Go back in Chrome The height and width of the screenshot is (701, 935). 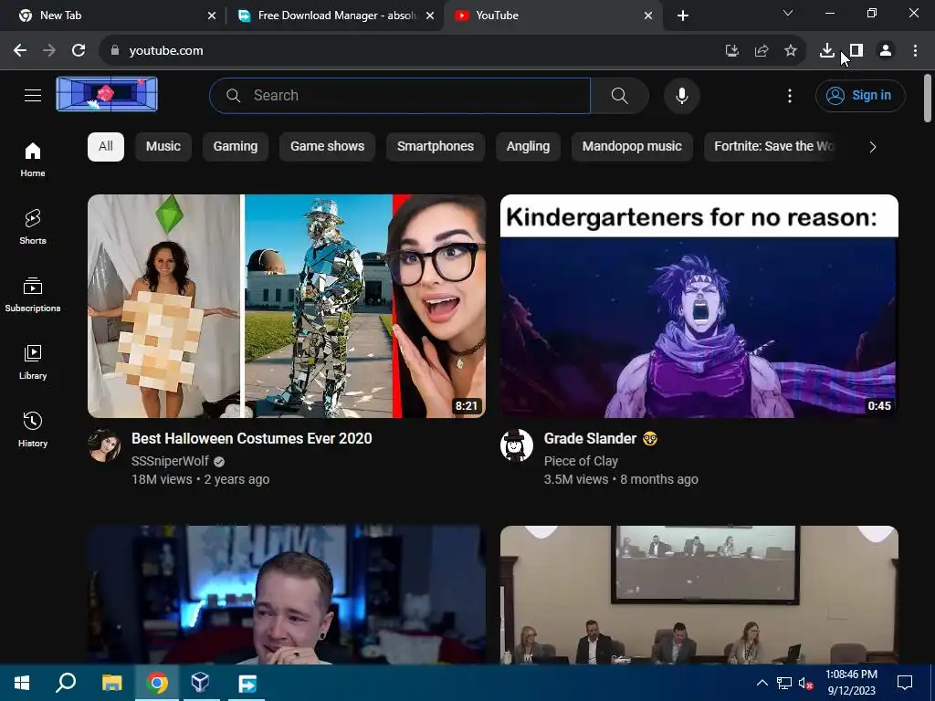click(x=20, y=51)
